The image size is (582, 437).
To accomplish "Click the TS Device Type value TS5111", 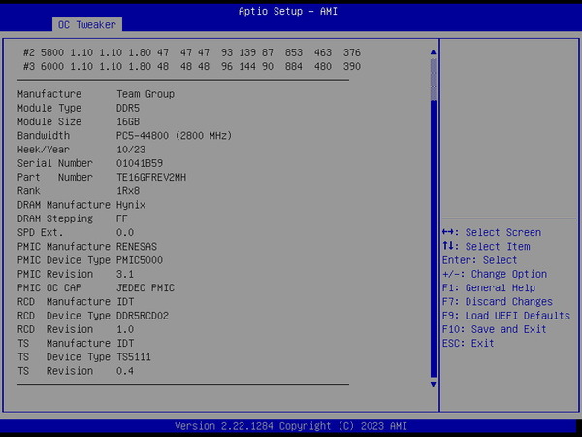I will 134,357.
